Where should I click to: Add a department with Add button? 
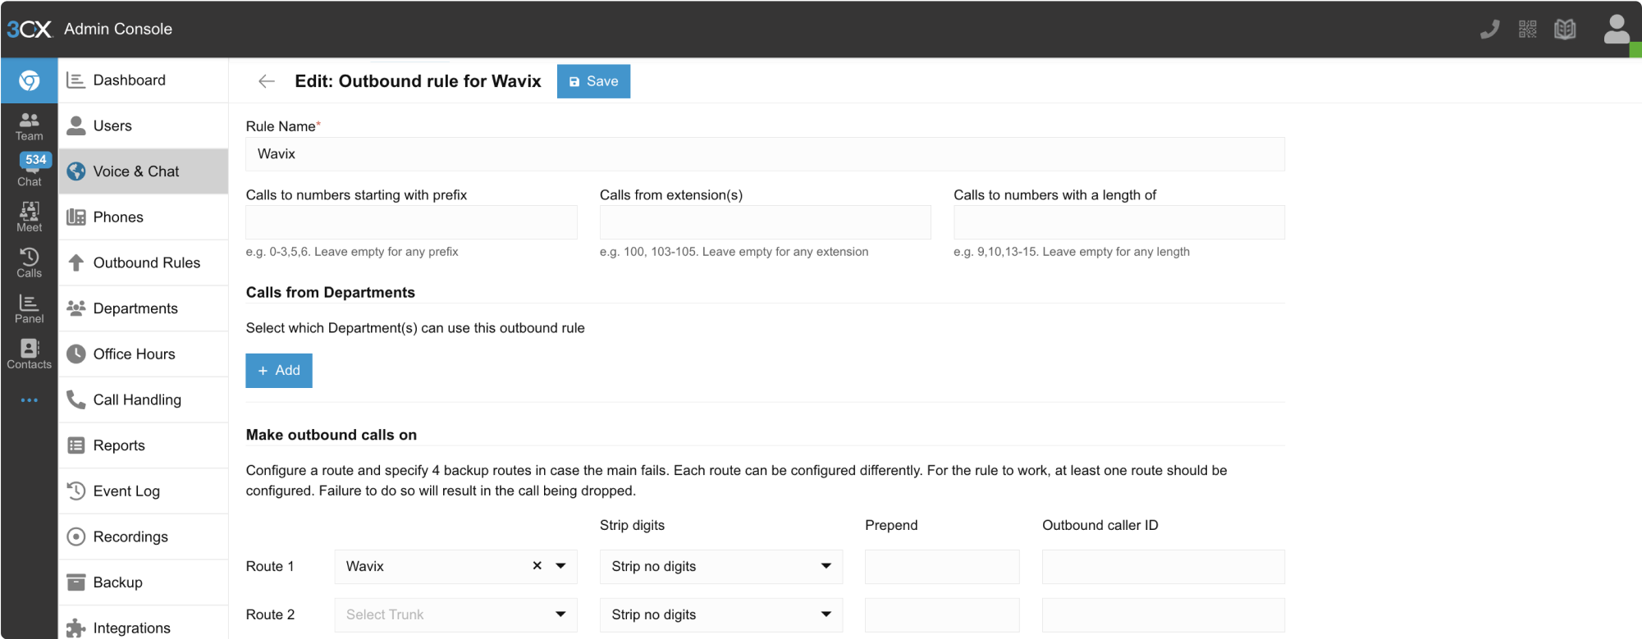point(279,371)
